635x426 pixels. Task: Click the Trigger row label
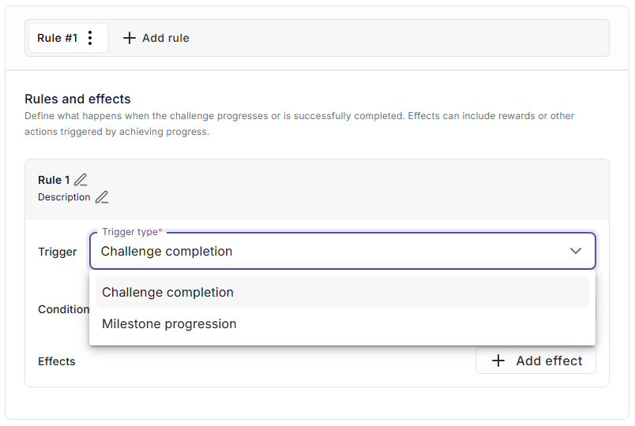58,252
